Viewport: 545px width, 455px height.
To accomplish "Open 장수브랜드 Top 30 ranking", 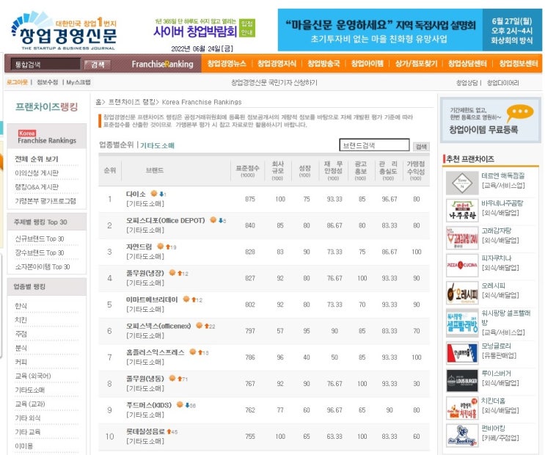I will tap(40, 252).
